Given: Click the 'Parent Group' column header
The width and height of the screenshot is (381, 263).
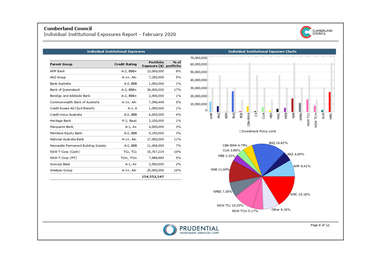Looking at the screenshot, I should [61, 64].
